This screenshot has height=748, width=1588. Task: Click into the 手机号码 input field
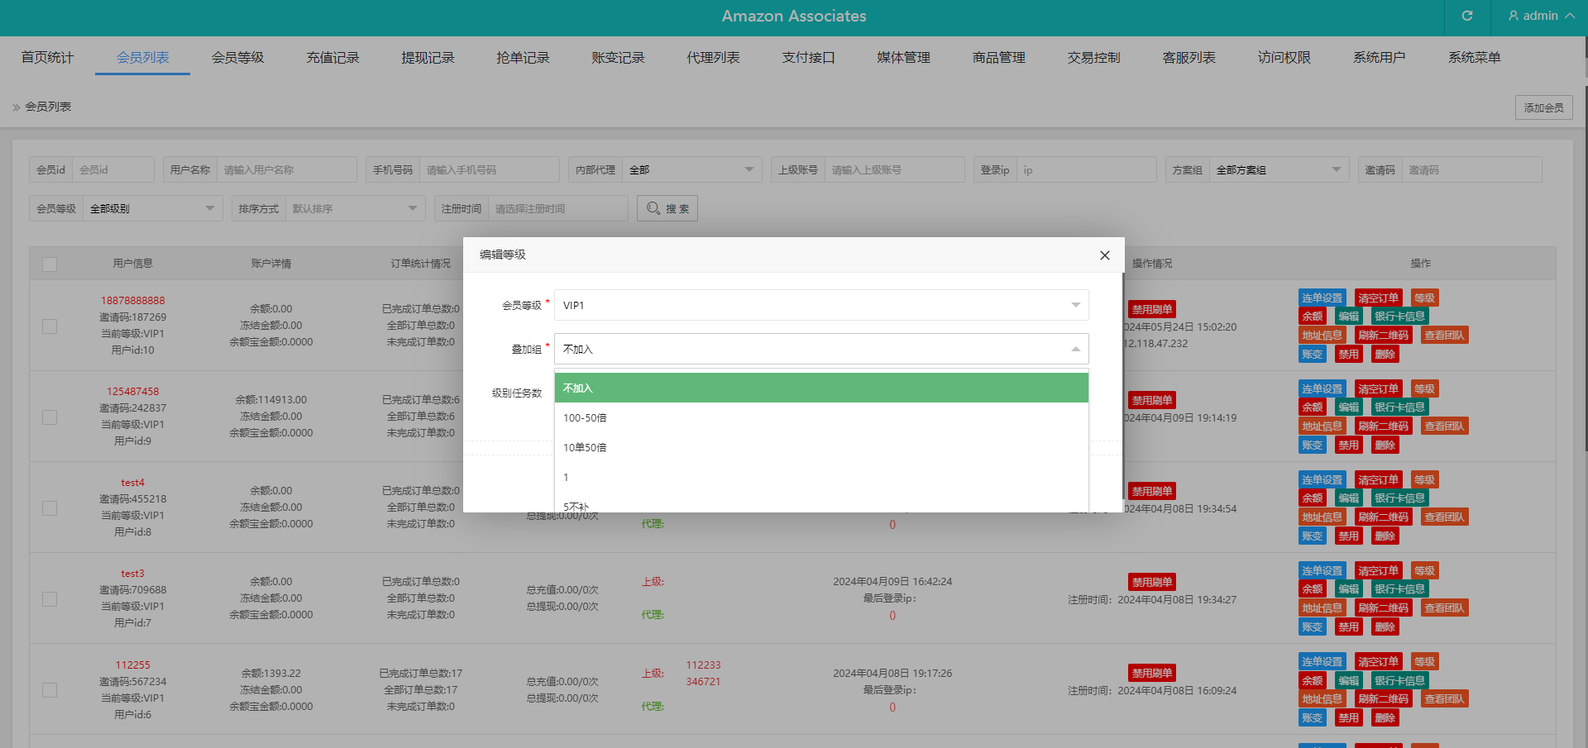tap(488, 170)
